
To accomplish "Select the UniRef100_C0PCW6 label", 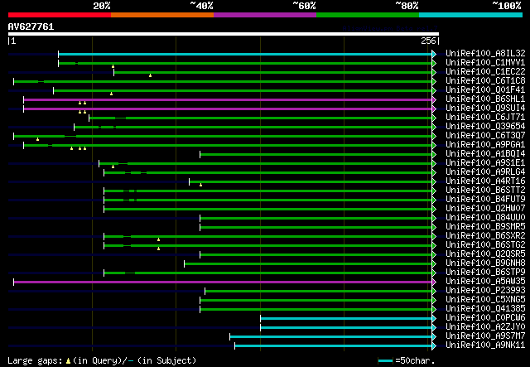I will (485, 318).
